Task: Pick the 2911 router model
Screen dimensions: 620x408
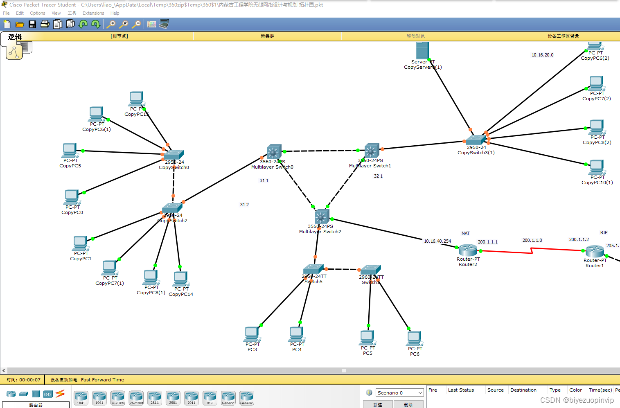Action: click(192, 398)
